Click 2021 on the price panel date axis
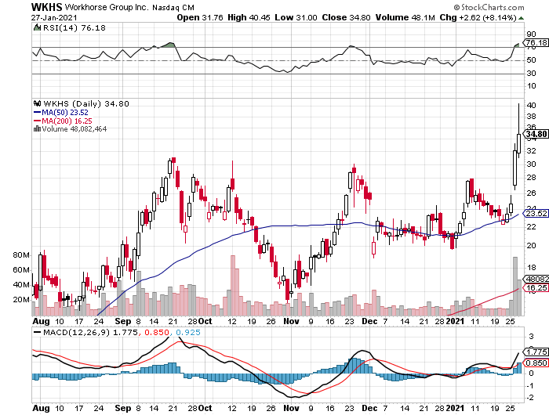The image size is (549, 415). click(454, 321)
